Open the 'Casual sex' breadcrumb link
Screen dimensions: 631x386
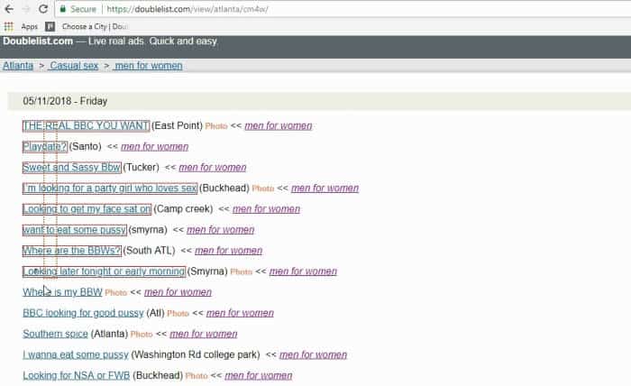pos(74,66)
